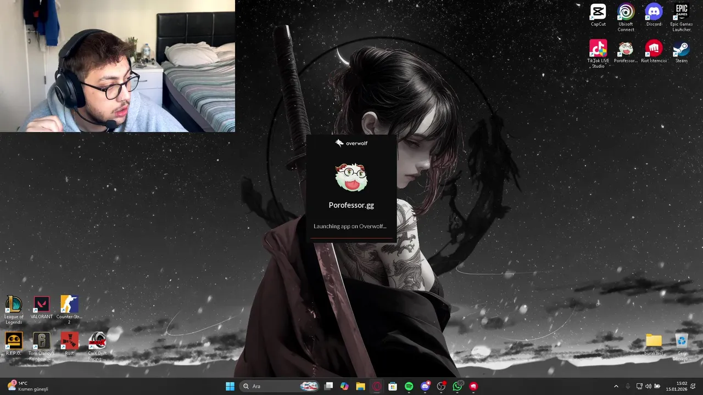This screenshot has height=395, width=703.
Task: Open volume control in system tray
Action: [648, 386]
